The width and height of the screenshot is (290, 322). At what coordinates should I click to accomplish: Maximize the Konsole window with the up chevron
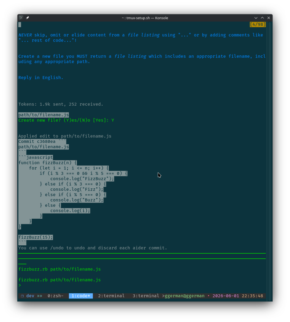point(262,18)
